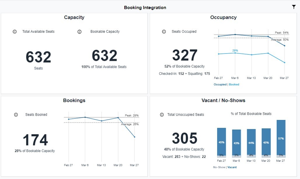Toggle the Occupied series in legend
This screenshot has height=179, width=300.
click(x=220, y=85)
